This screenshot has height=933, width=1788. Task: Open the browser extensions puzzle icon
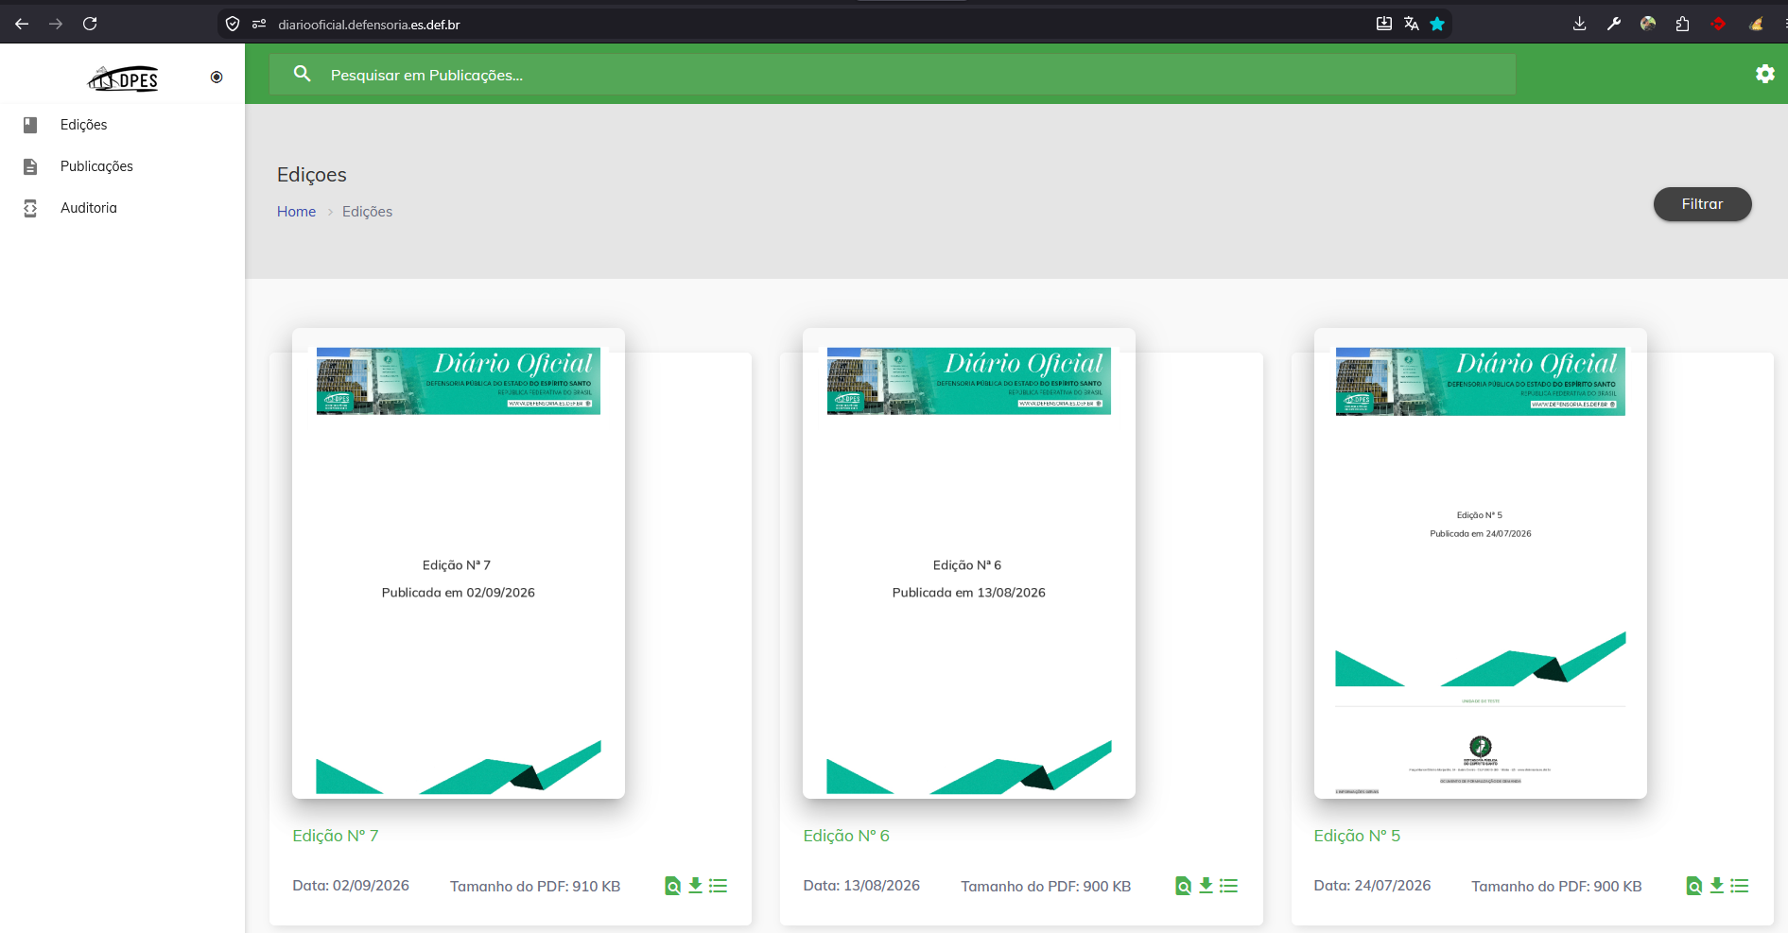(1682, 24)
